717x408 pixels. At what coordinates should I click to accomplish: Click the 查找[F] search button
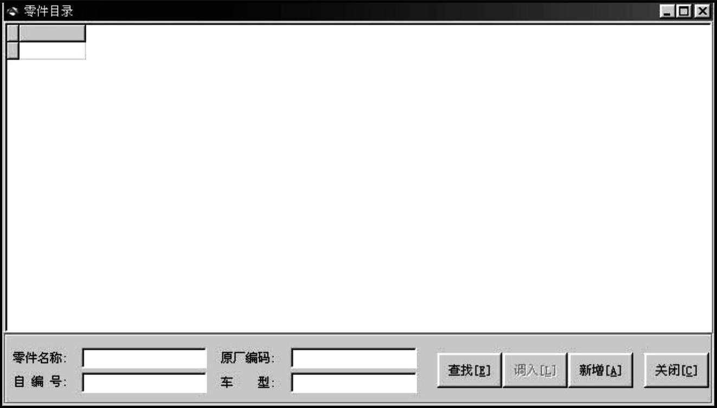pyautogui.click(x=469, y=371)
